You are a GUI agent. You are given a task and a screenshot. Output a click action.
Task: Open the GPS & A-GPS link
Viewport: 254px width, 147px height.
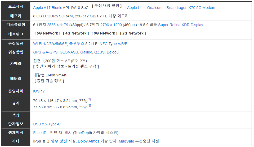[45, 52]
